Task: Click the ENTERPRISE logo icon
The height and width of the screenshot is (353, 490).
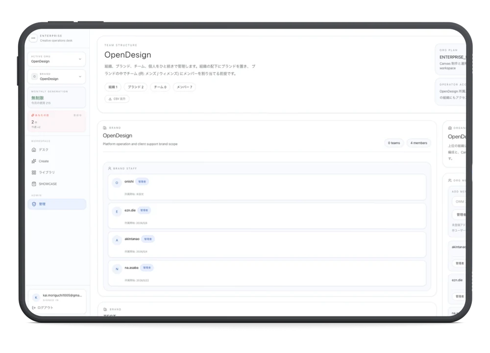Action: click(x=33, y=38)
